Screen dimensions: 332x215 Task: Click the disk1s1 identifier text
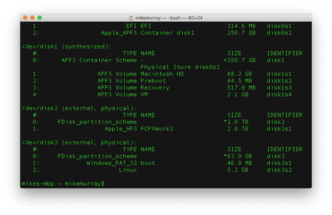point(279,74)
